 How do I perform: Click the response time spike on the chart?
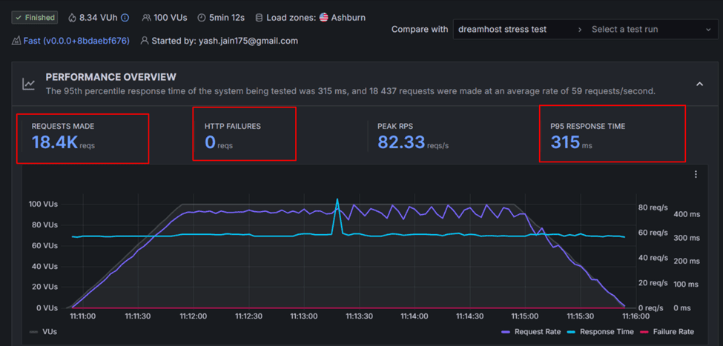point(337,199)
